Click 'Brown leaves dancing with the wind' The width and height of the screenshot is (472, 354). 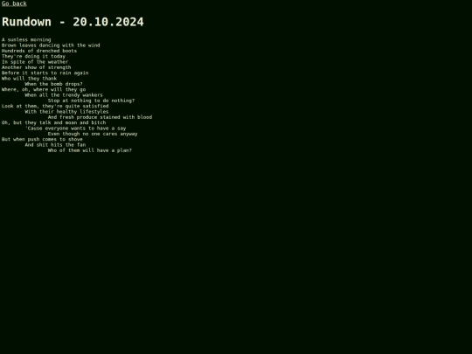point(51,45)
